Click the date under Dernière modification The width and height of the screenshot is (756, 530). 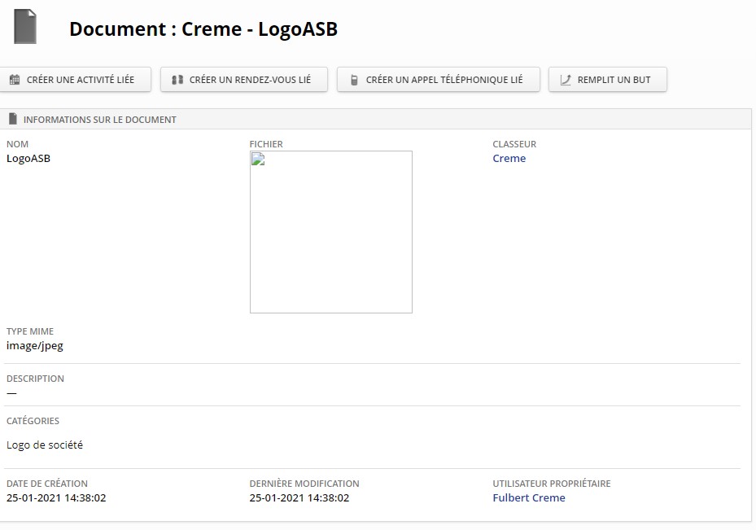[299, 497]
